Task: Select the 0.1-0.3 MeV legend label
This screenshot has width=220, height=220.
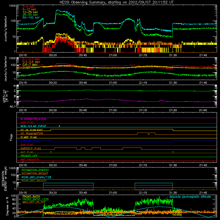Action: (x=31, y=59)
